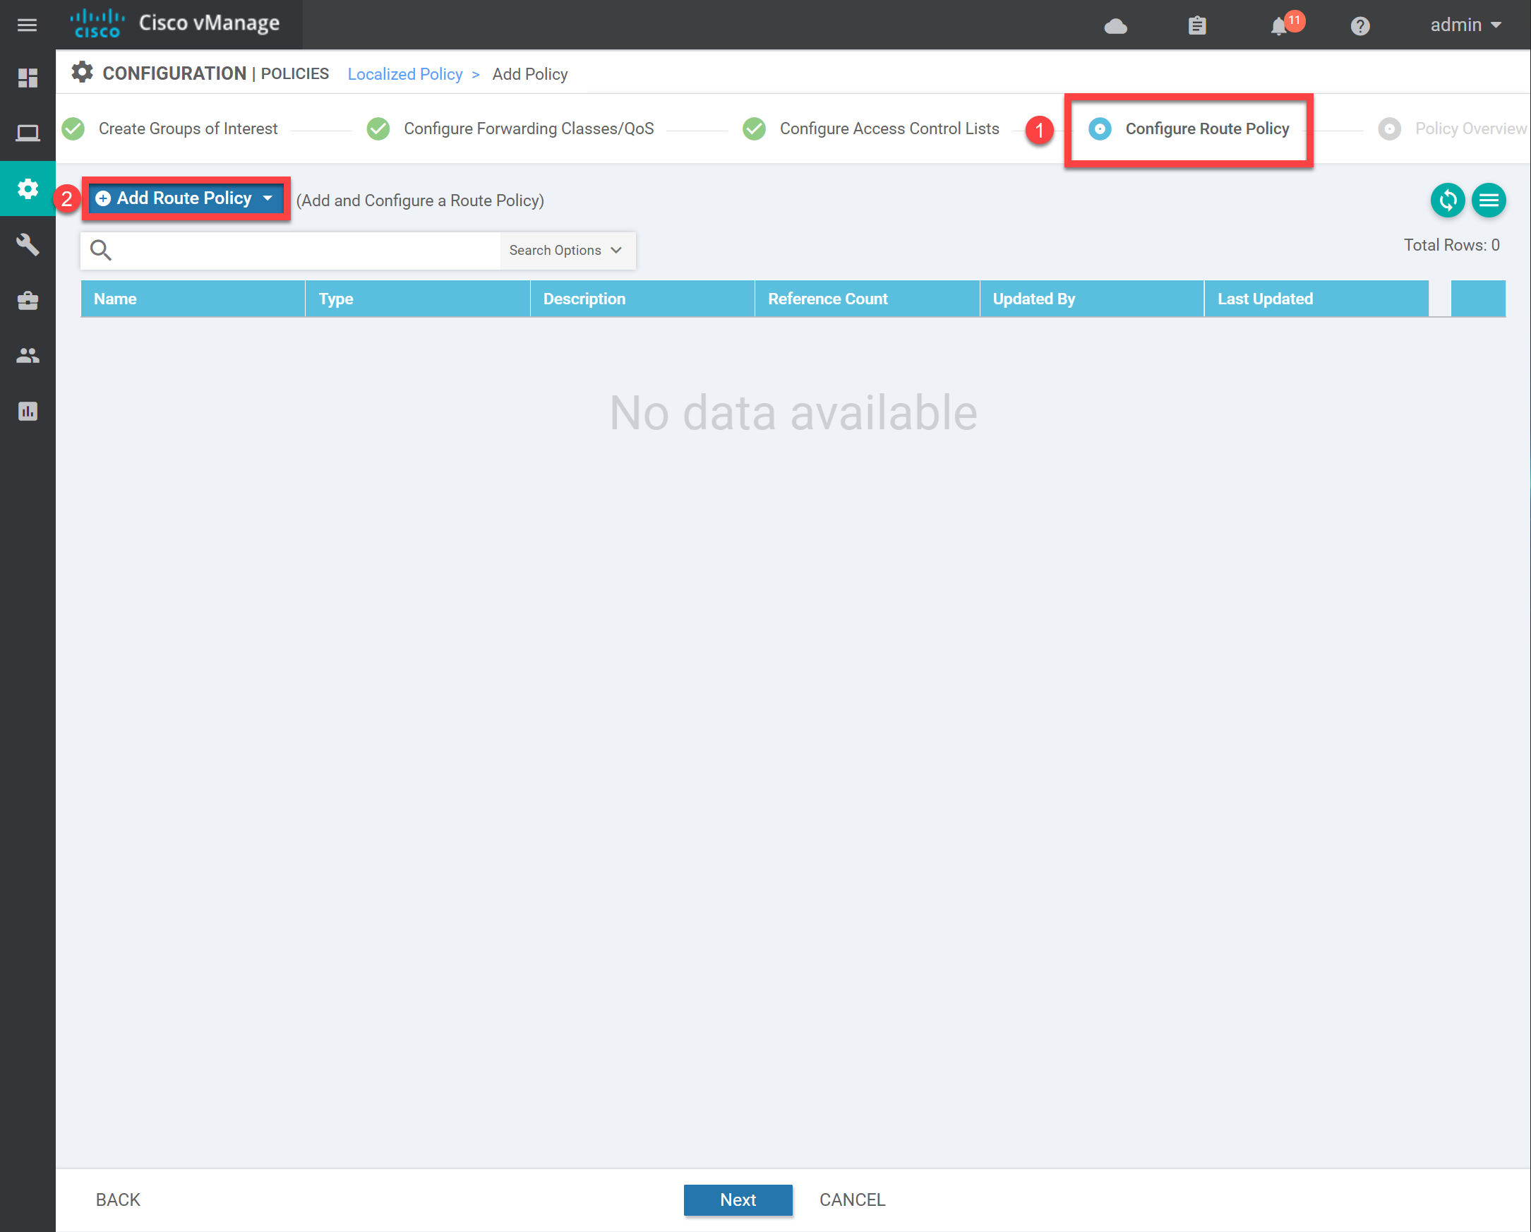Click Add Route Policy button
This screenshot has height=1232, width=1531.
click(x=187, y=198)
